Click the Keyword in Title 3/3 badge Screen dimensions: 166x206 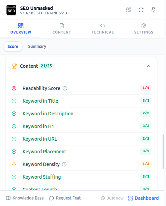(x=146, y=101)
